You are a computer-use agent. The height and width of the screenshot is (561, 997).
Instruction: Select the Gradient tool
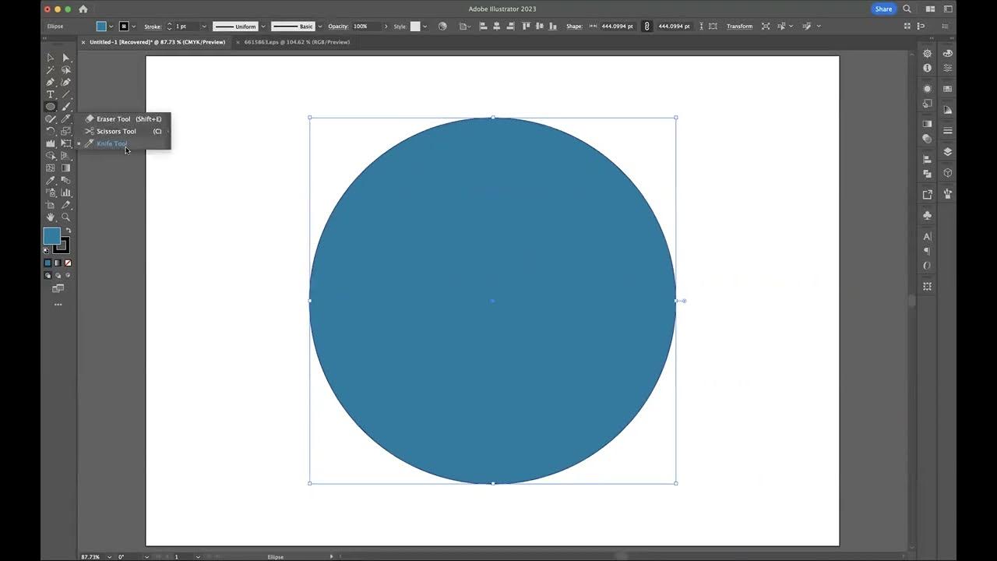[x=65, y=168]
